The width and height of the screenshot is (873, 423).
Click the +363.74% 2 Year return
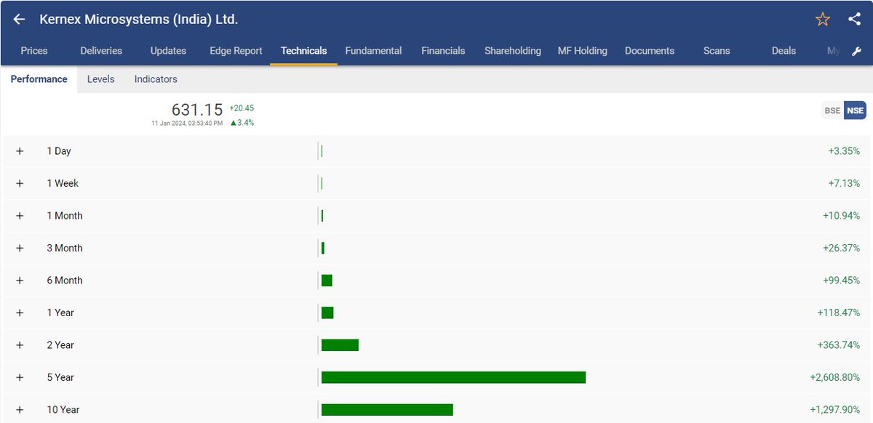[839, 345]
